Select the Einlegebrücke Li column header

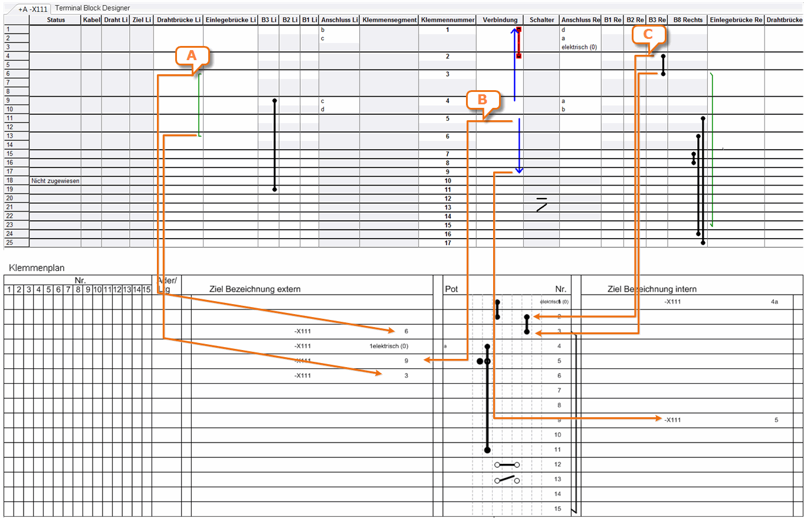point(231,20)
